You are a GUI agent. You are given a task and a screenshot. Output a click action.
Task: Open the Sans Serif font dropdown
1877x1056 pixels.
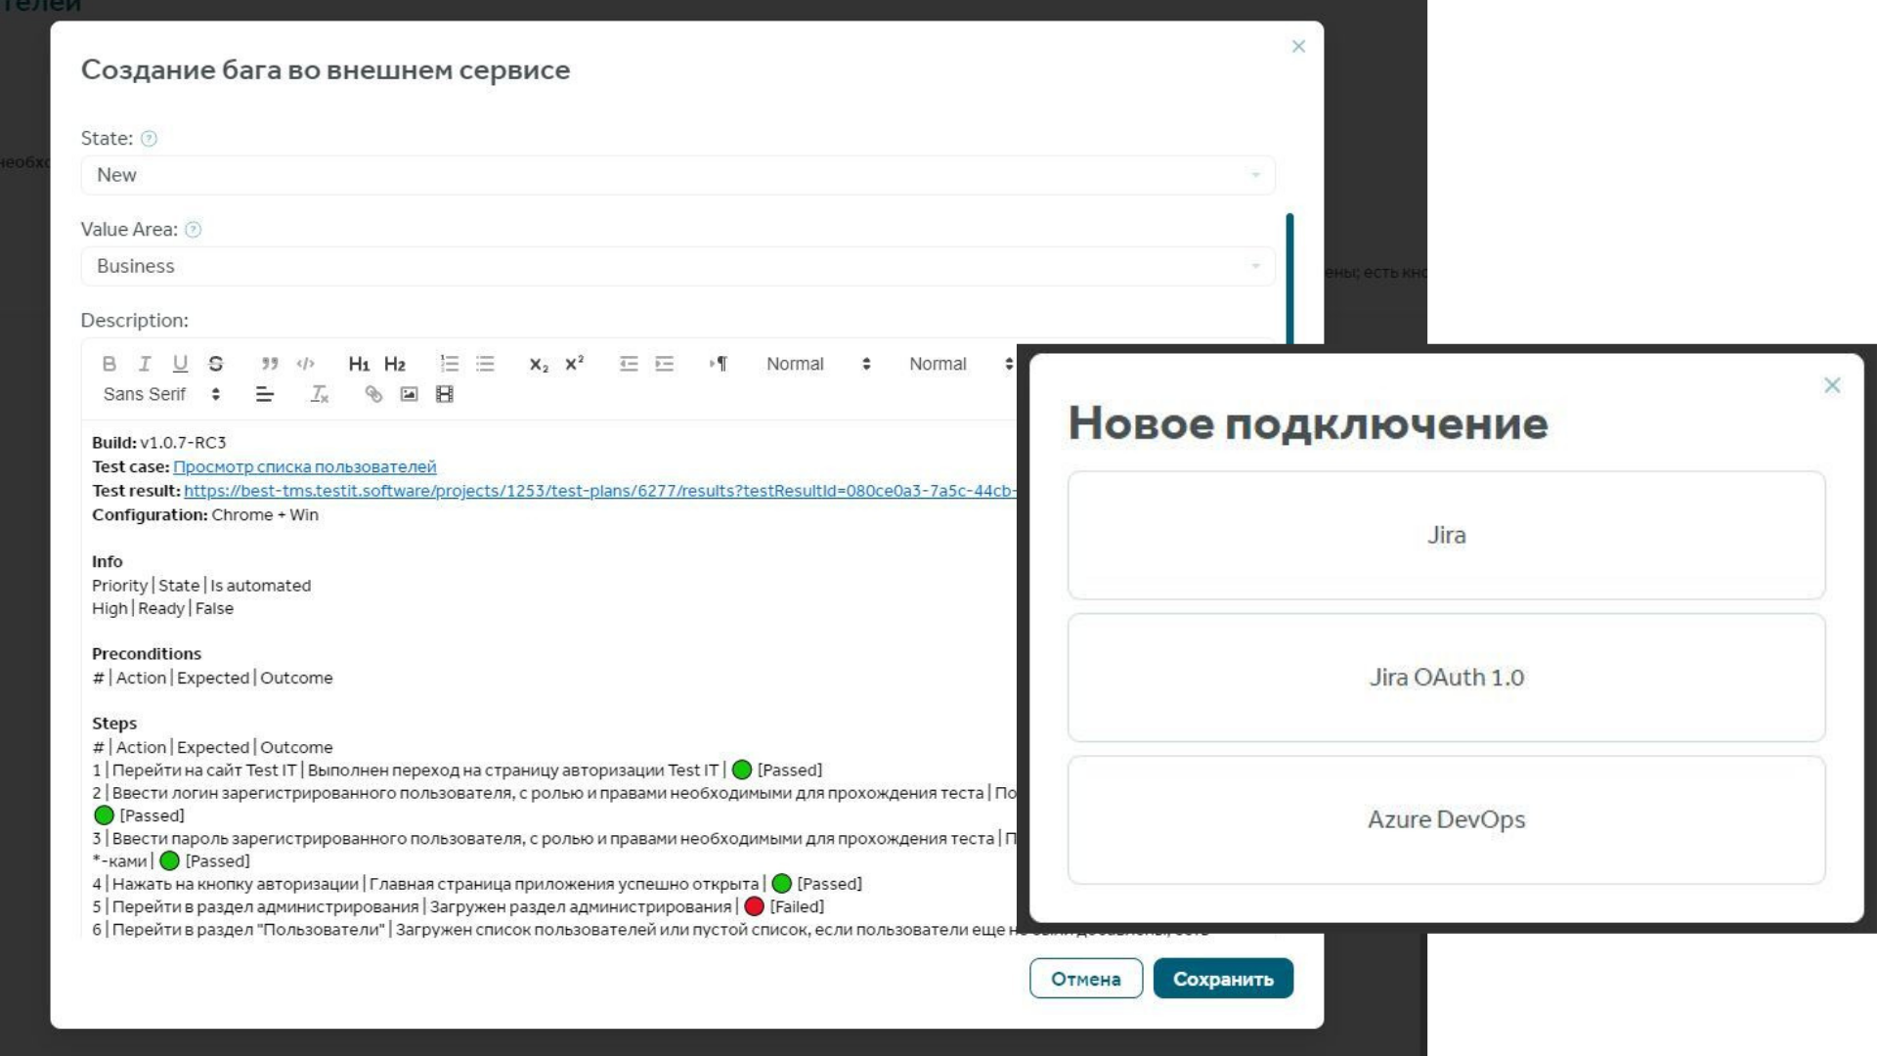pyautogui.click(x=161, y=394)
